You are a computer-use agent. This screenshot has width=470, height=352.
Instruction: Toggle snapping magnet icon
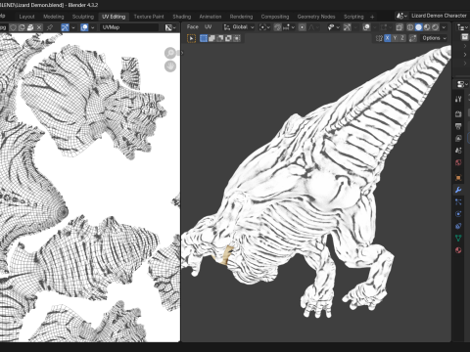pos(278,27)
